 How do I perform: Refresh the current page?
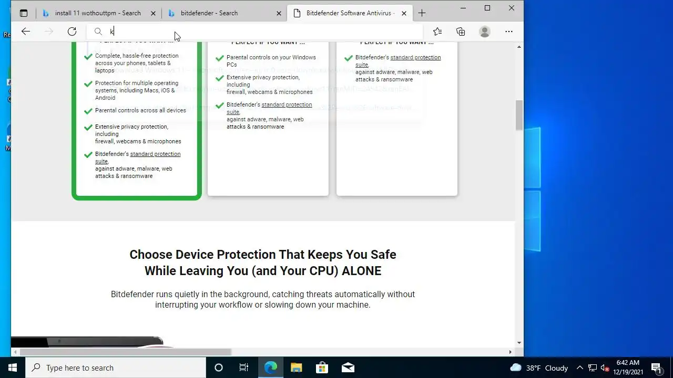click(x=72, y=31)
